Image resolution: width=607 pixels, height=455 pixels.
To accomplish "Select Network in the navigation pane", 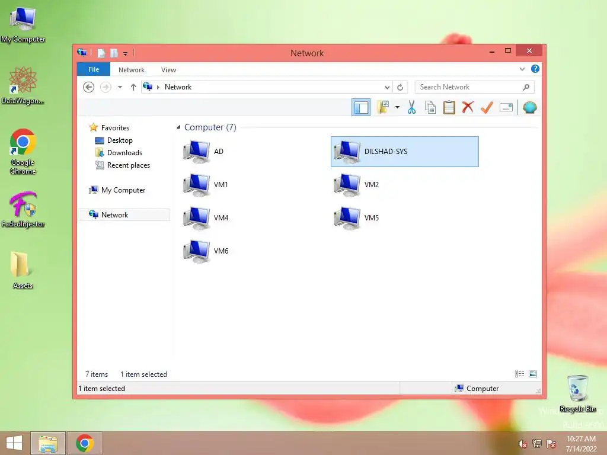I will pos(124,214).
